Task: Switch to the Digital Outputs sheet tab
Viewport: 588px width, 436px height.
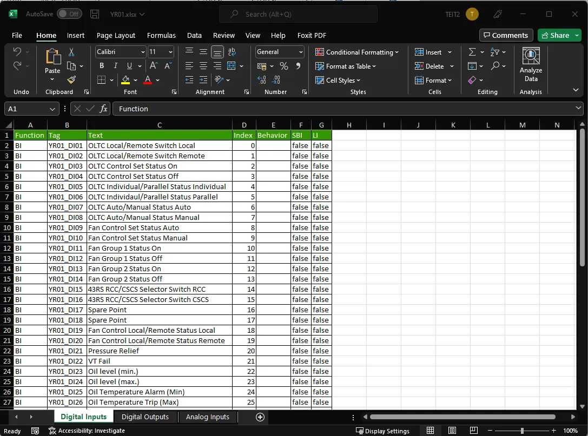Action: [145, 417]
